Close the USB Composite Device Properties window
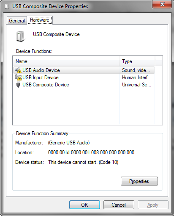Screen dimensions: 174x216 (x=162, y=4)
